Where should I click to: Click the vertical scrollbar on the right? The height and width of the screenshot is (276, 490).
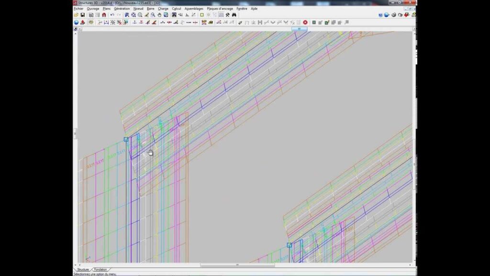point(414,144)
